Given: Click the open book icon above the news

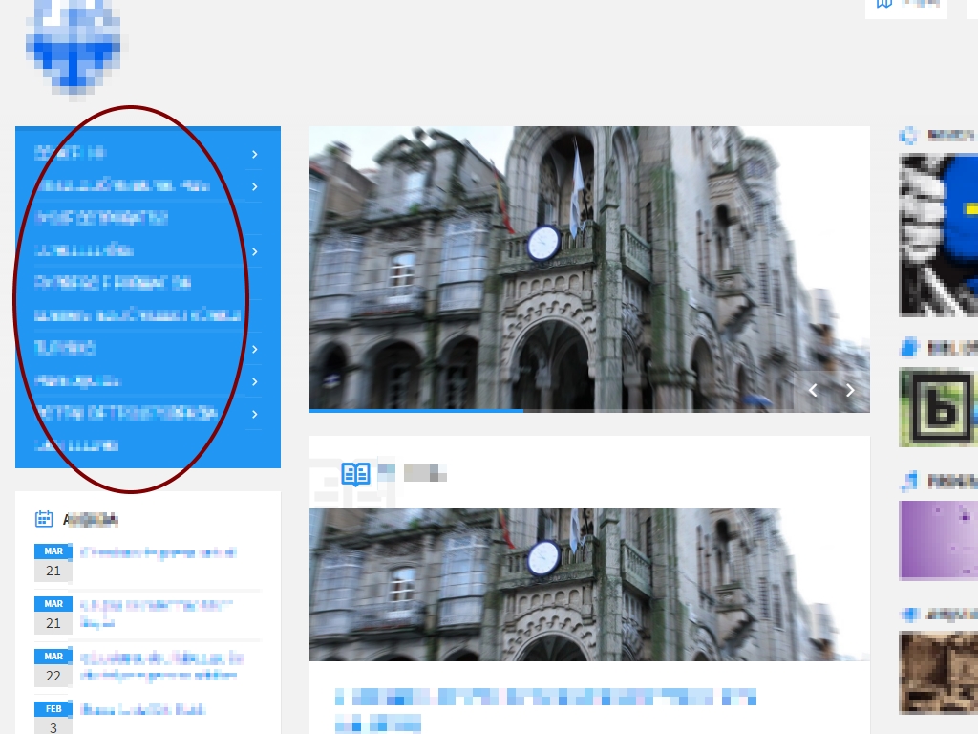Looking at the screenshot, I should [x=355, y=473].
